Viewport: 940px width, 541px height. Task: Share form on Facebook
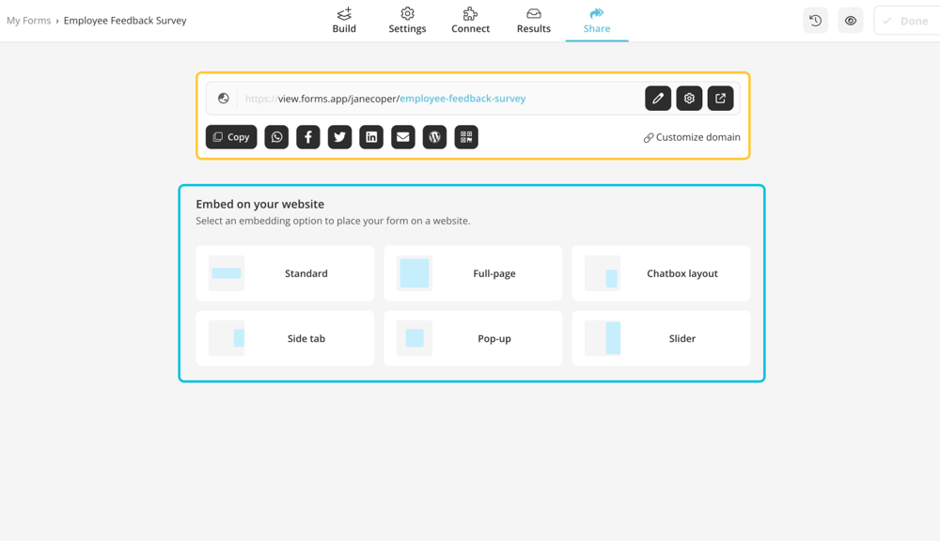[x=308, y=137]
